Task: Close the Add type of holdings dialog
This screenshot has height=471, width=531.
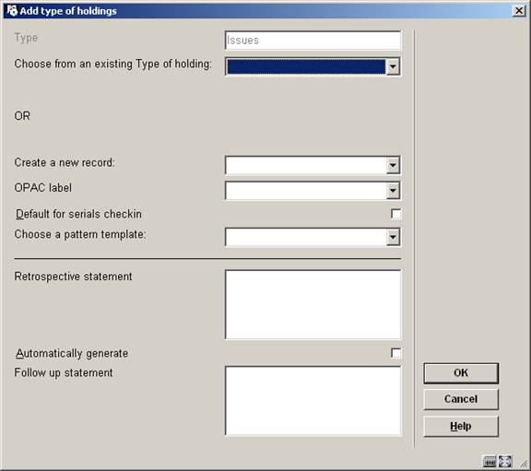Action: pyautogui.click(x=519, y=11)
